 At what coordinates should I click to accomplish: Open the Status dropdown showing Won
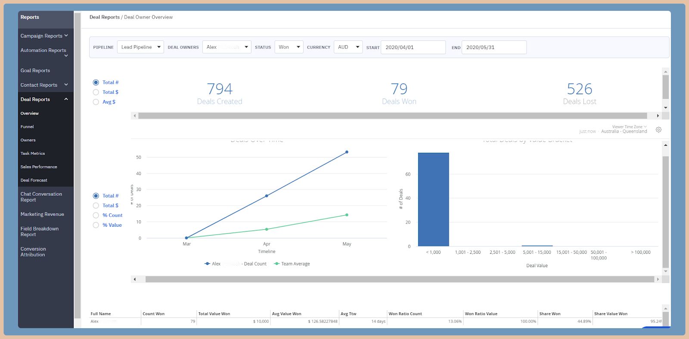[289, 47]
